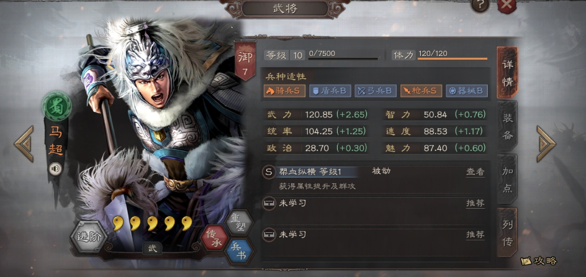Click the S-rank skill badge icon
This screenshot has height=277, width=586.
point(268,172)
